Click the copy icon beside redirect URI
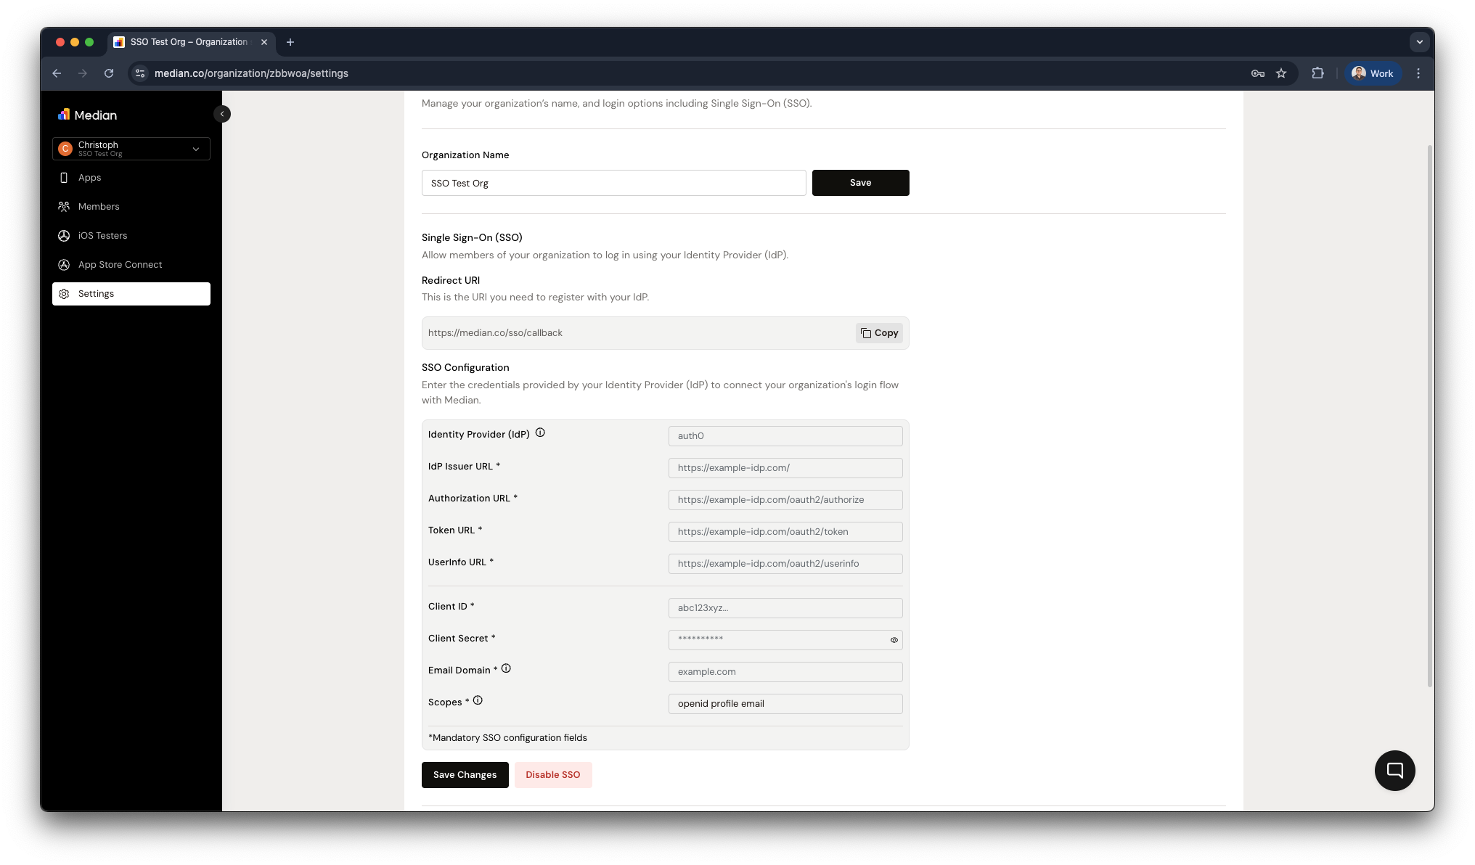Screen dimensions: 1475x865 point(865,333)
